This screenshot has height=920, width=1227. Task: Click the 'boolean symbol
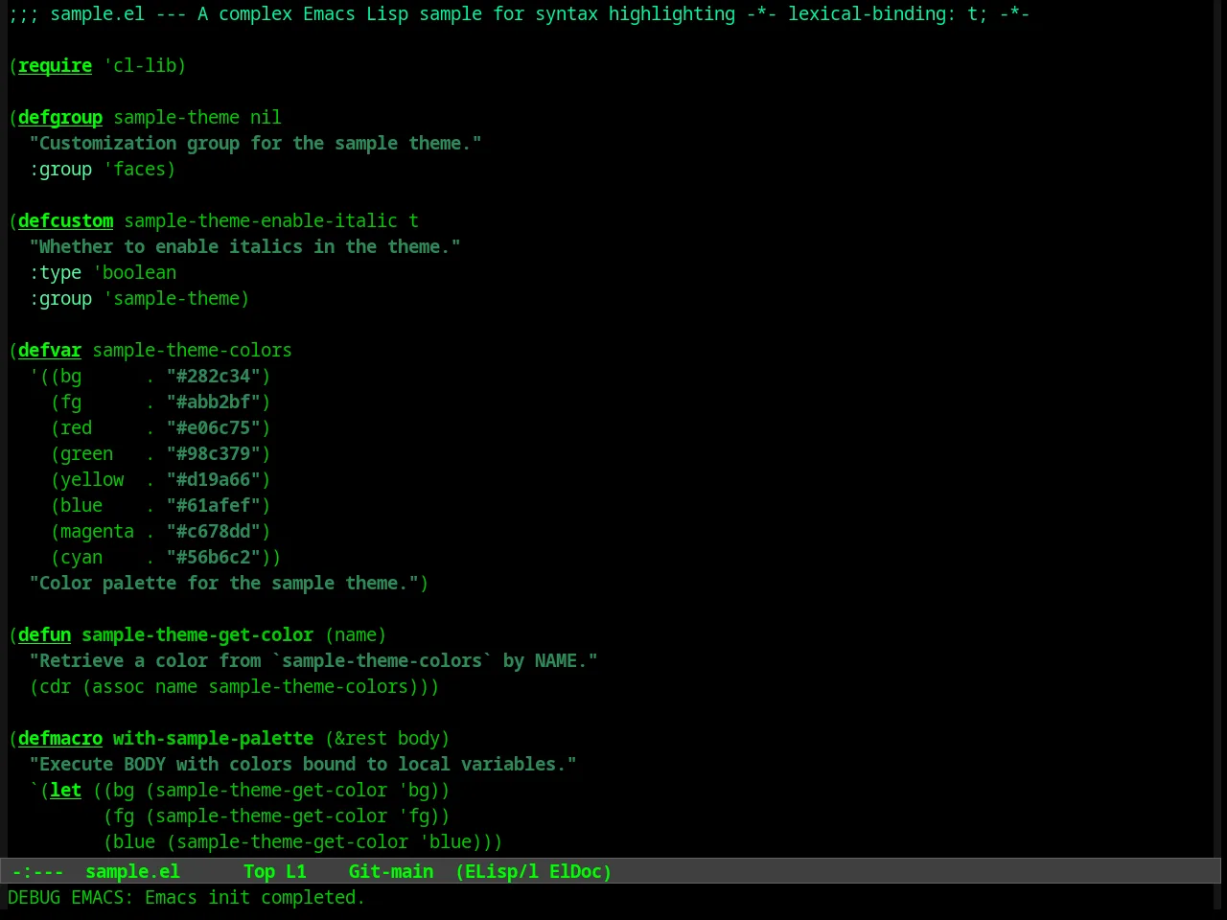click(134, 272)
